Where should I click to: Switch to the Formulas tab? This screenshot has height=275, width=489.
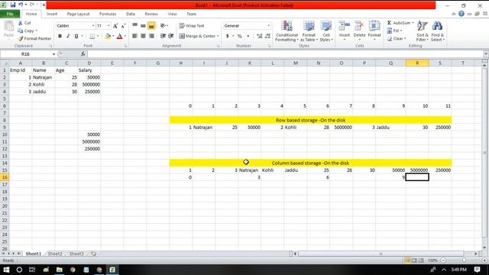coord(108,14)
